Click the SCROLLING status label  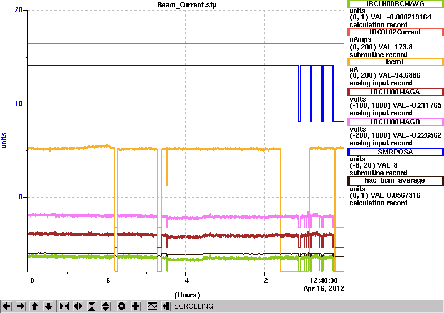pos(193,306)
